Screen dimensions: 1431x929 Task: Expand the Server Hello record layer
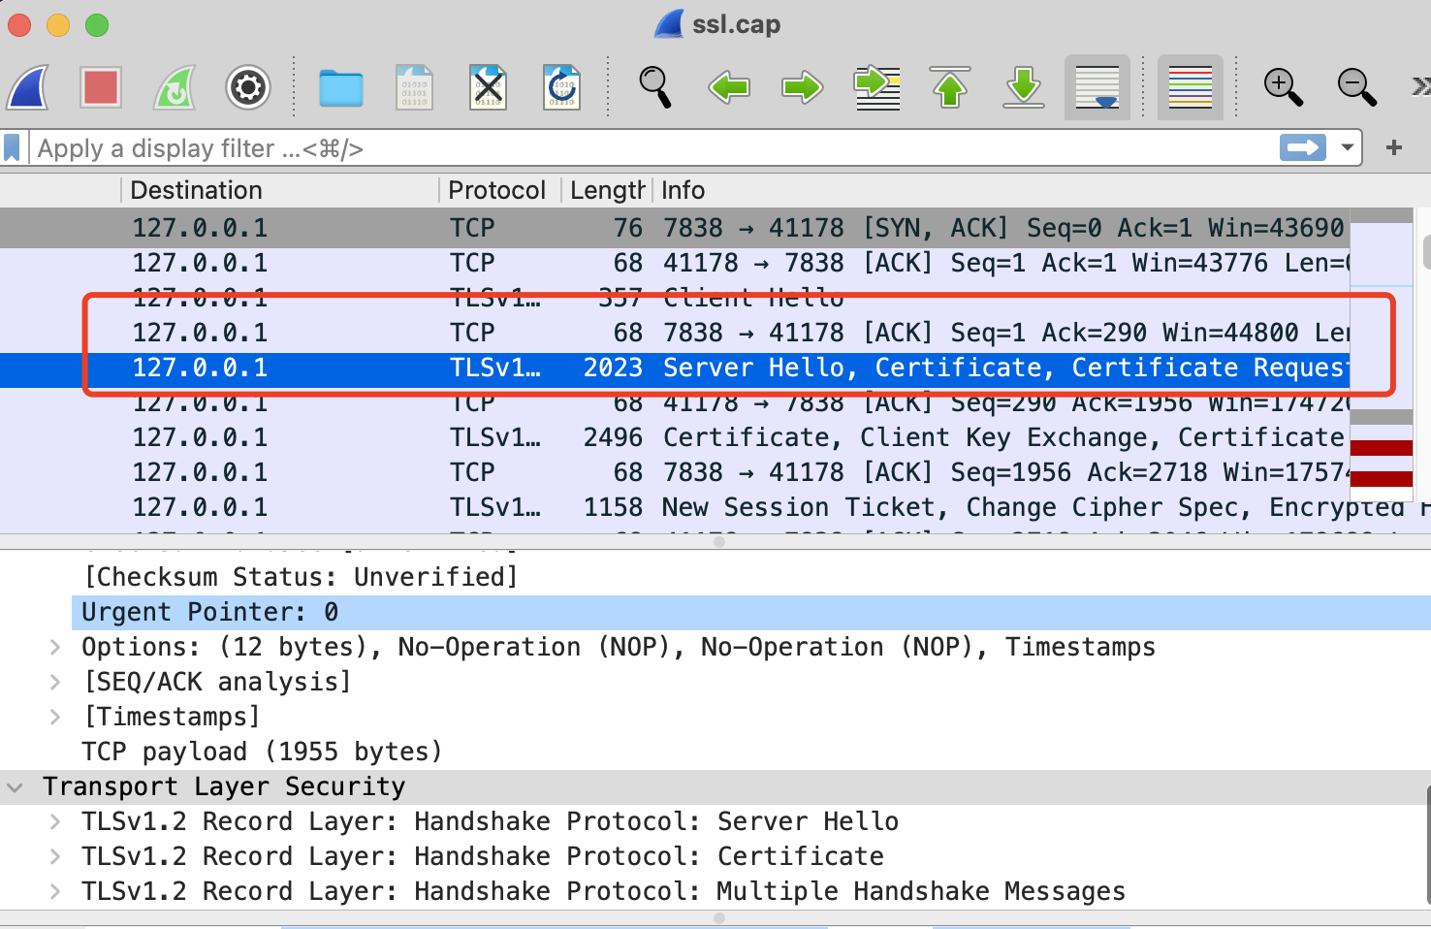click(55, 821)
